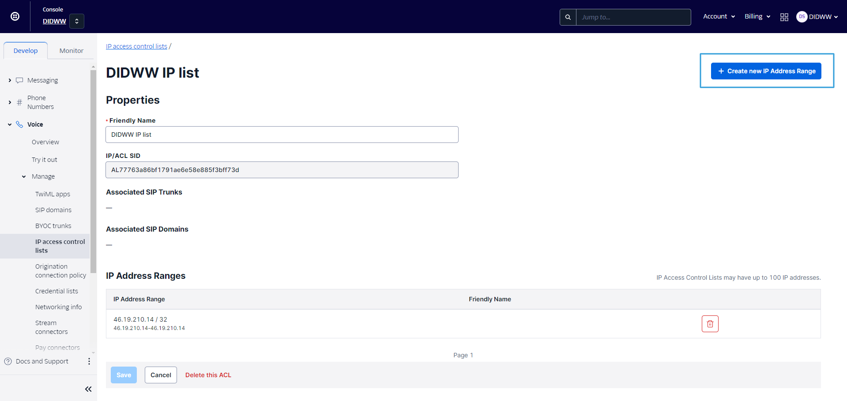Image resolution: width=847 pixels, height=401 pixels.
Task: Click the Phone Numbers hash icon
Action: pyautogui.click(x=19, y=102)
